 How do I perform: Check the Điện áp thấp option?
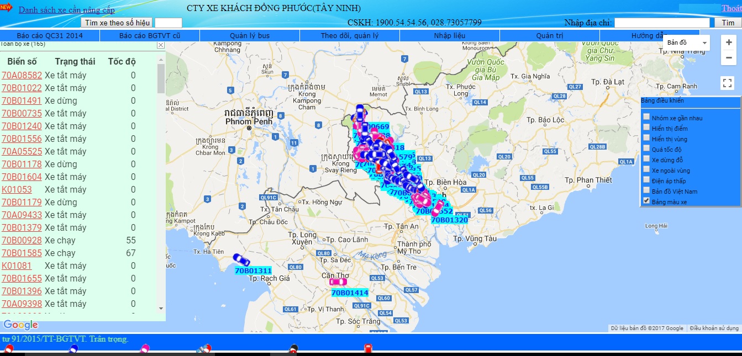(646, 180)
